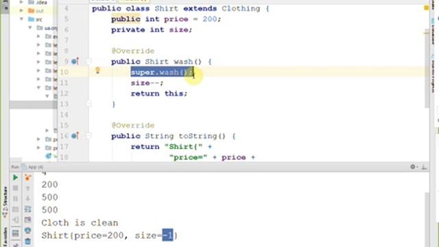The image size is (439, 247).
Task: Open the Run panel settings gear
Action: 413,167
